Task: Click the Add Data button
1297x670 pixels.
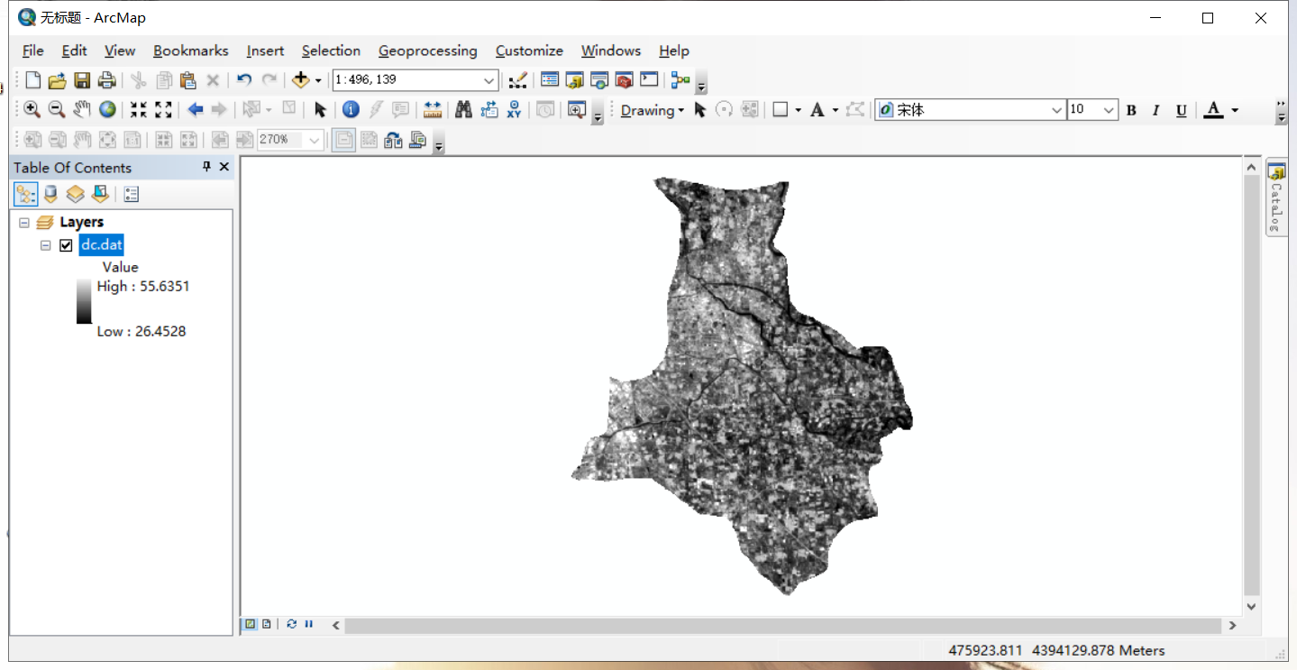Action: (x=301, y=80)
